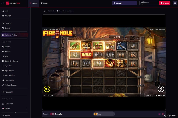
Task: Go to Popular Slots breadcrumb
Action: click(x=52, y=11)
